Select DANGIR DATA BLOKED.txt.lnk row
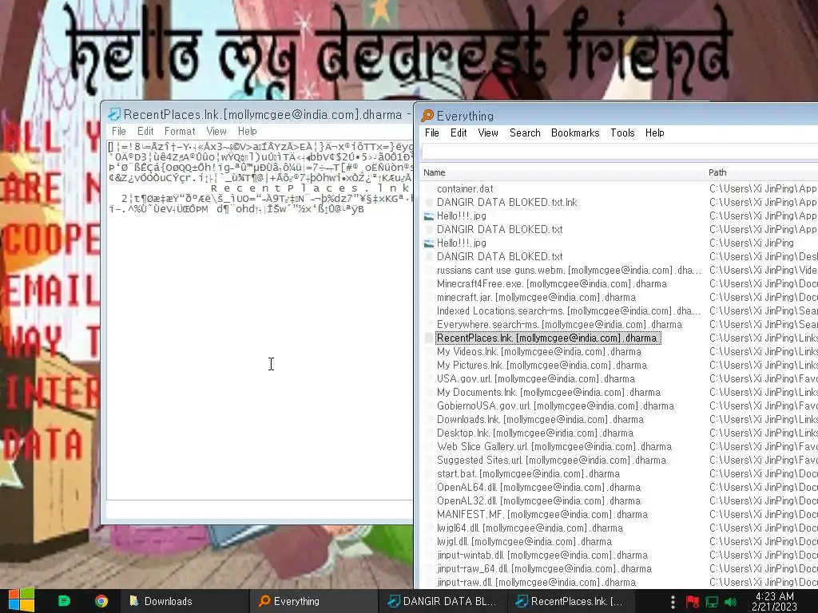The height and width of the screenshot is (613, 818). tap(506, 202)
